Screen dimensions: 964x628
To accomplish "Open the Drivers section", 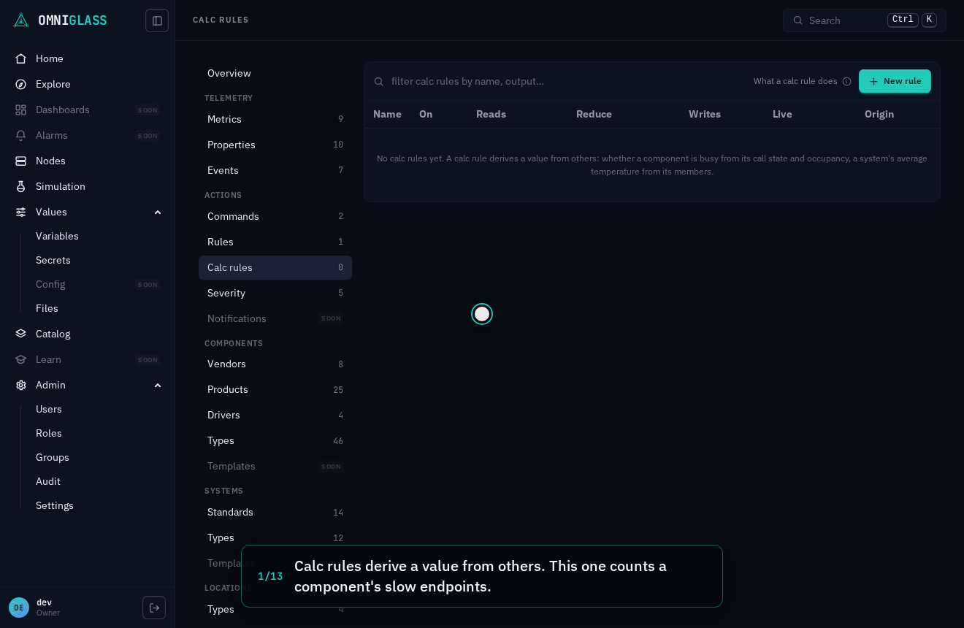I will click(275, 415).
